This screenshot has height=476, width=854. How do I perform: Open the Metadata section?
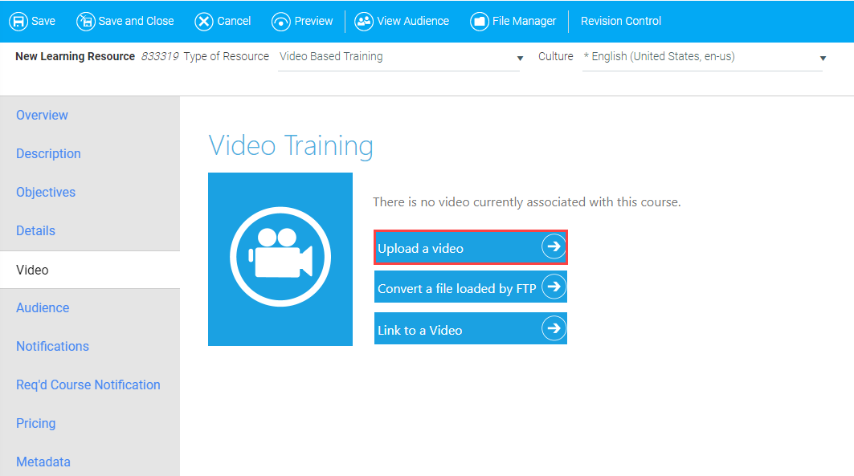click(x=43, y=462)
